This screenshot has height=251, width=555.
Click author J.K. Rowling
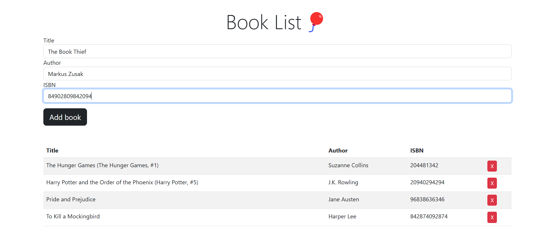coord(343,182)
